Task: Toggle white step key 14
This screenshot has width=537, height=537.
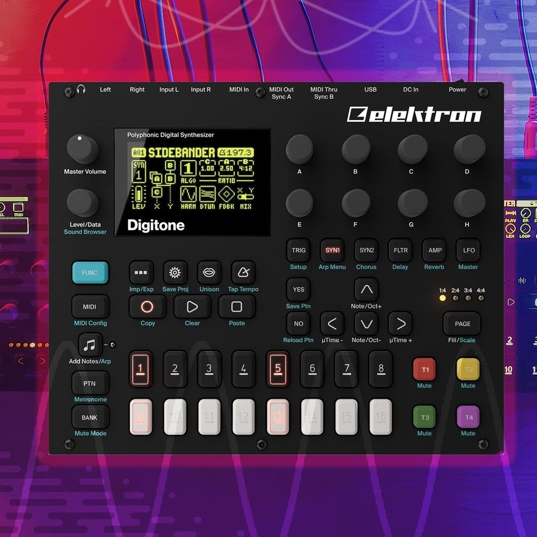Action: (x=312, y=417)
